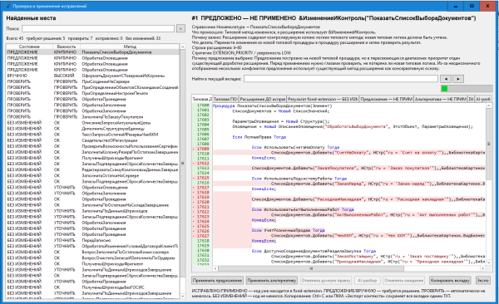499x304 pixels.
Task: Click the left arrow of the code horizontal scrollbar
Action: [x=215, y=269]
